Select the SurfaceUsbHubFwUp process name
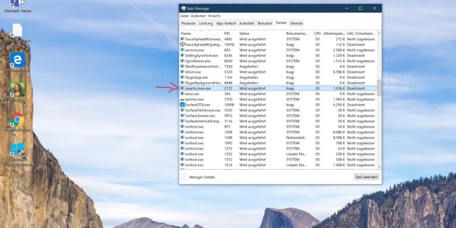Viewport: 456px width, 228px height. (x=203, y=121)
